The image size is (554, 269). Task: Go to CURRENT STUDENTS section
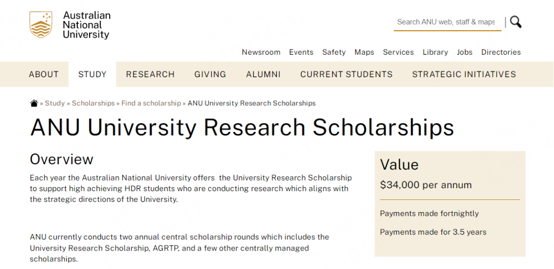click(x=346, y=74)
